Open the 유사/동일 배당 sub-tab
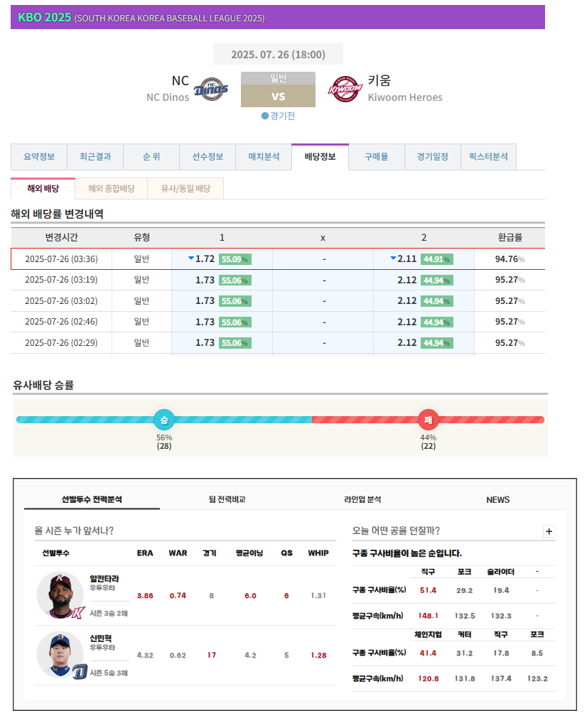The height and width of the screenshot is (718, 587). 185,188
